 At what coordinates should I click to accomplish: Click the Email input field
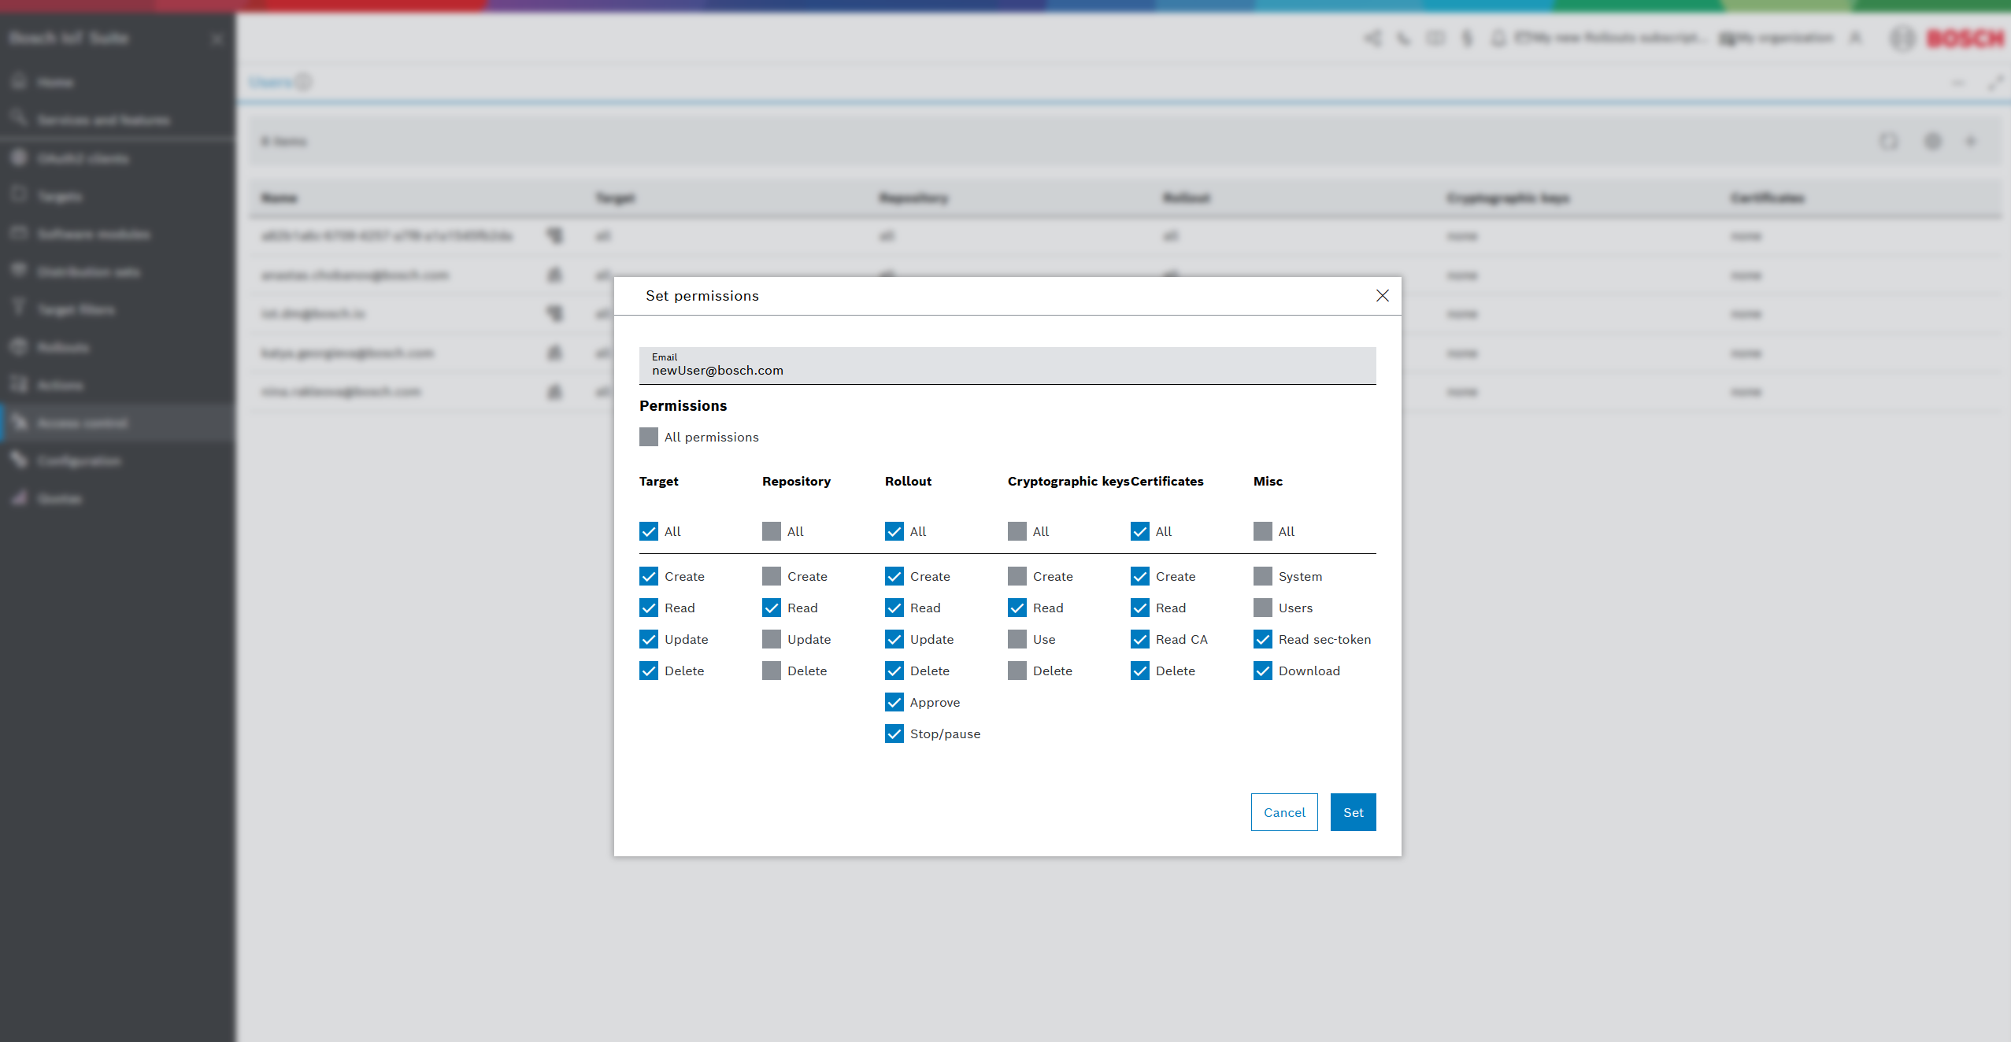pyautogui.click(x=1007, y=369)
